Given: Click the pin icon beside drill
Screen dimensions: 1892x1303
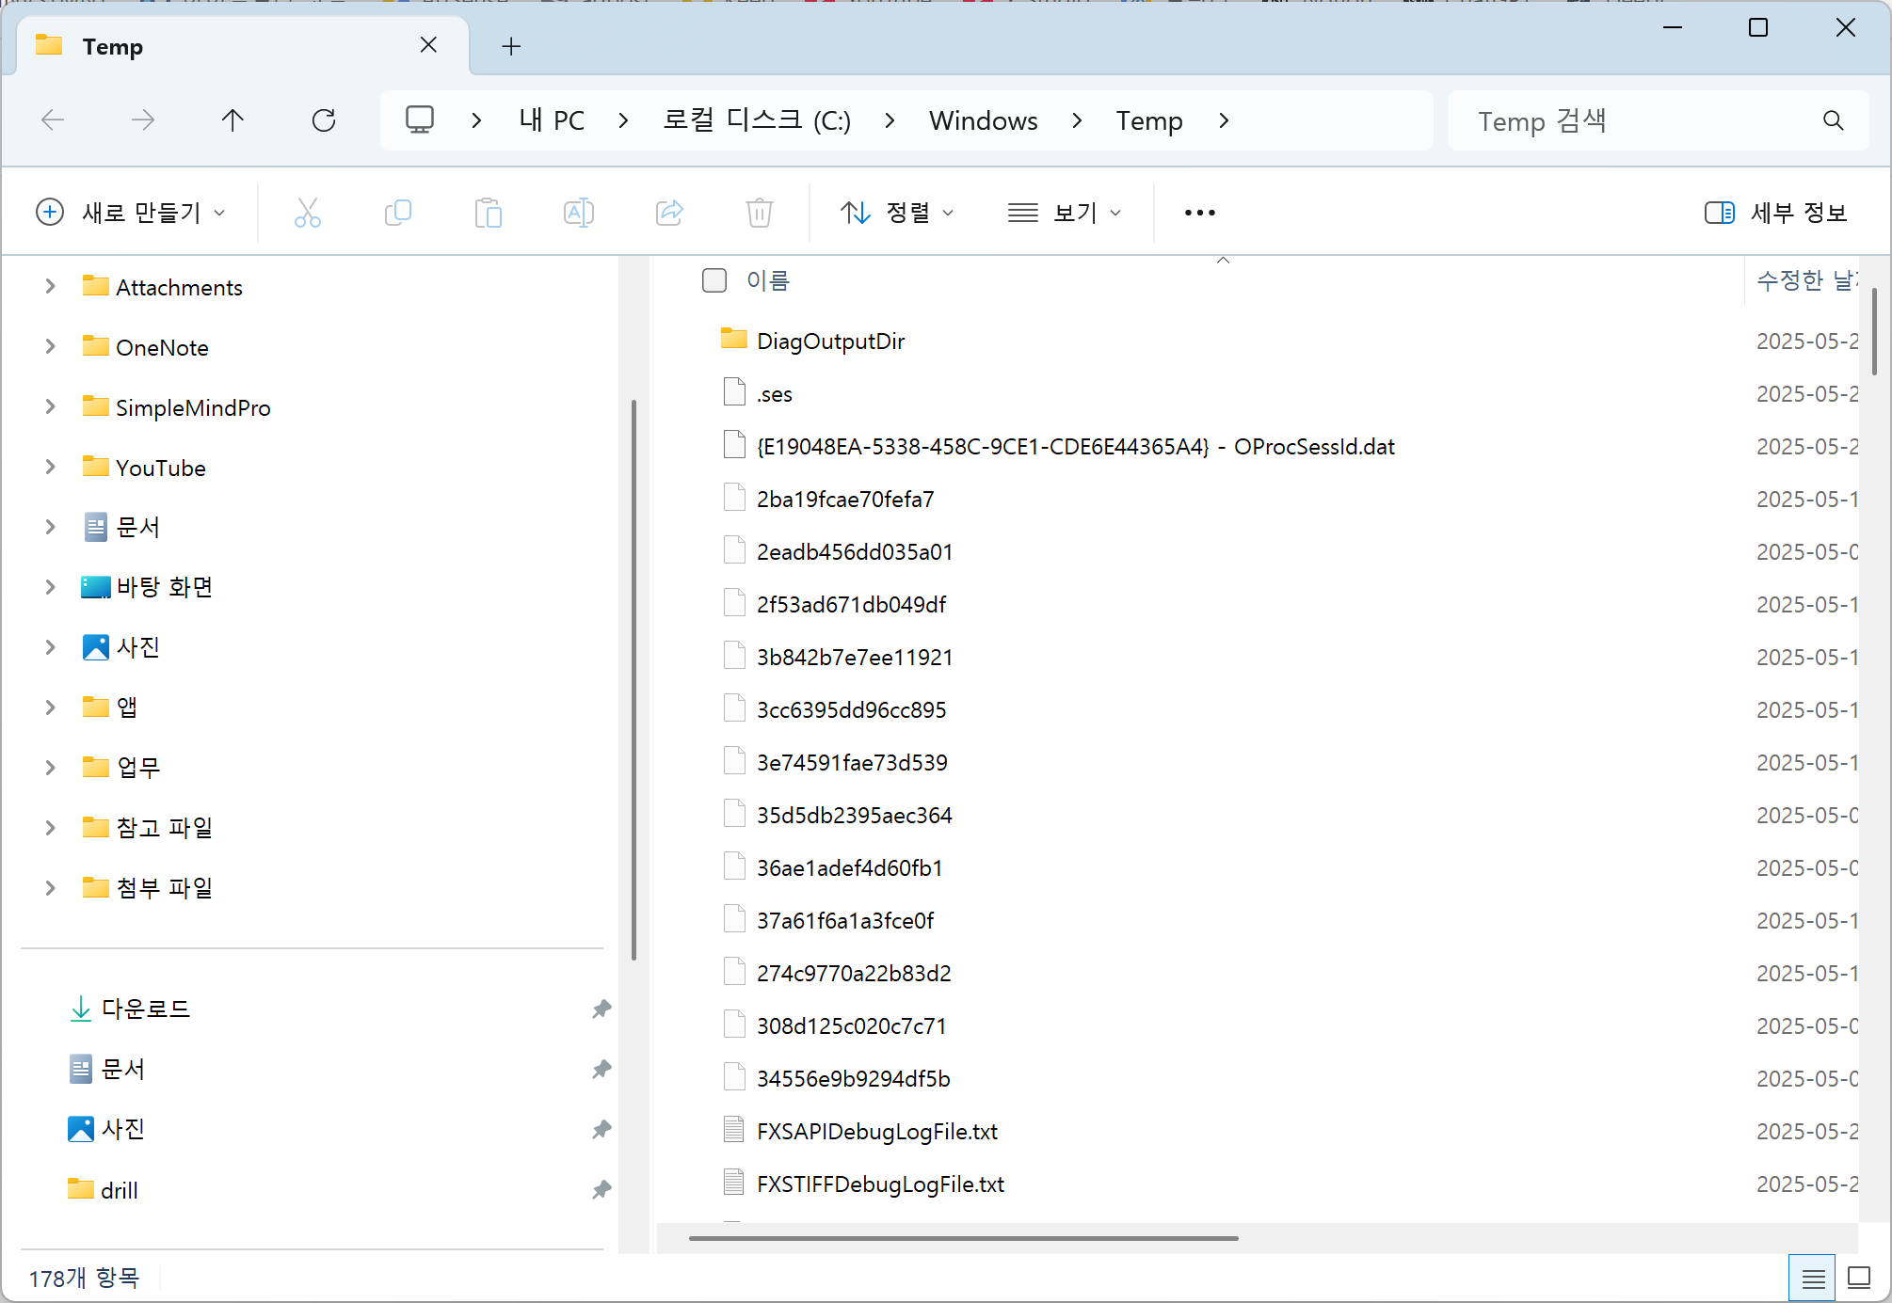Looking at the screenshot, I should point(601,1189).
